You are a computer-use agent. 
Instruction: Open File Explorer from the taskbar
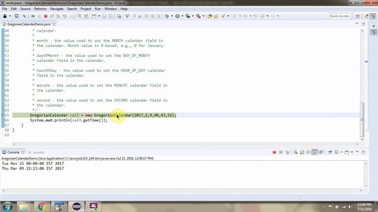click(24, 207)
